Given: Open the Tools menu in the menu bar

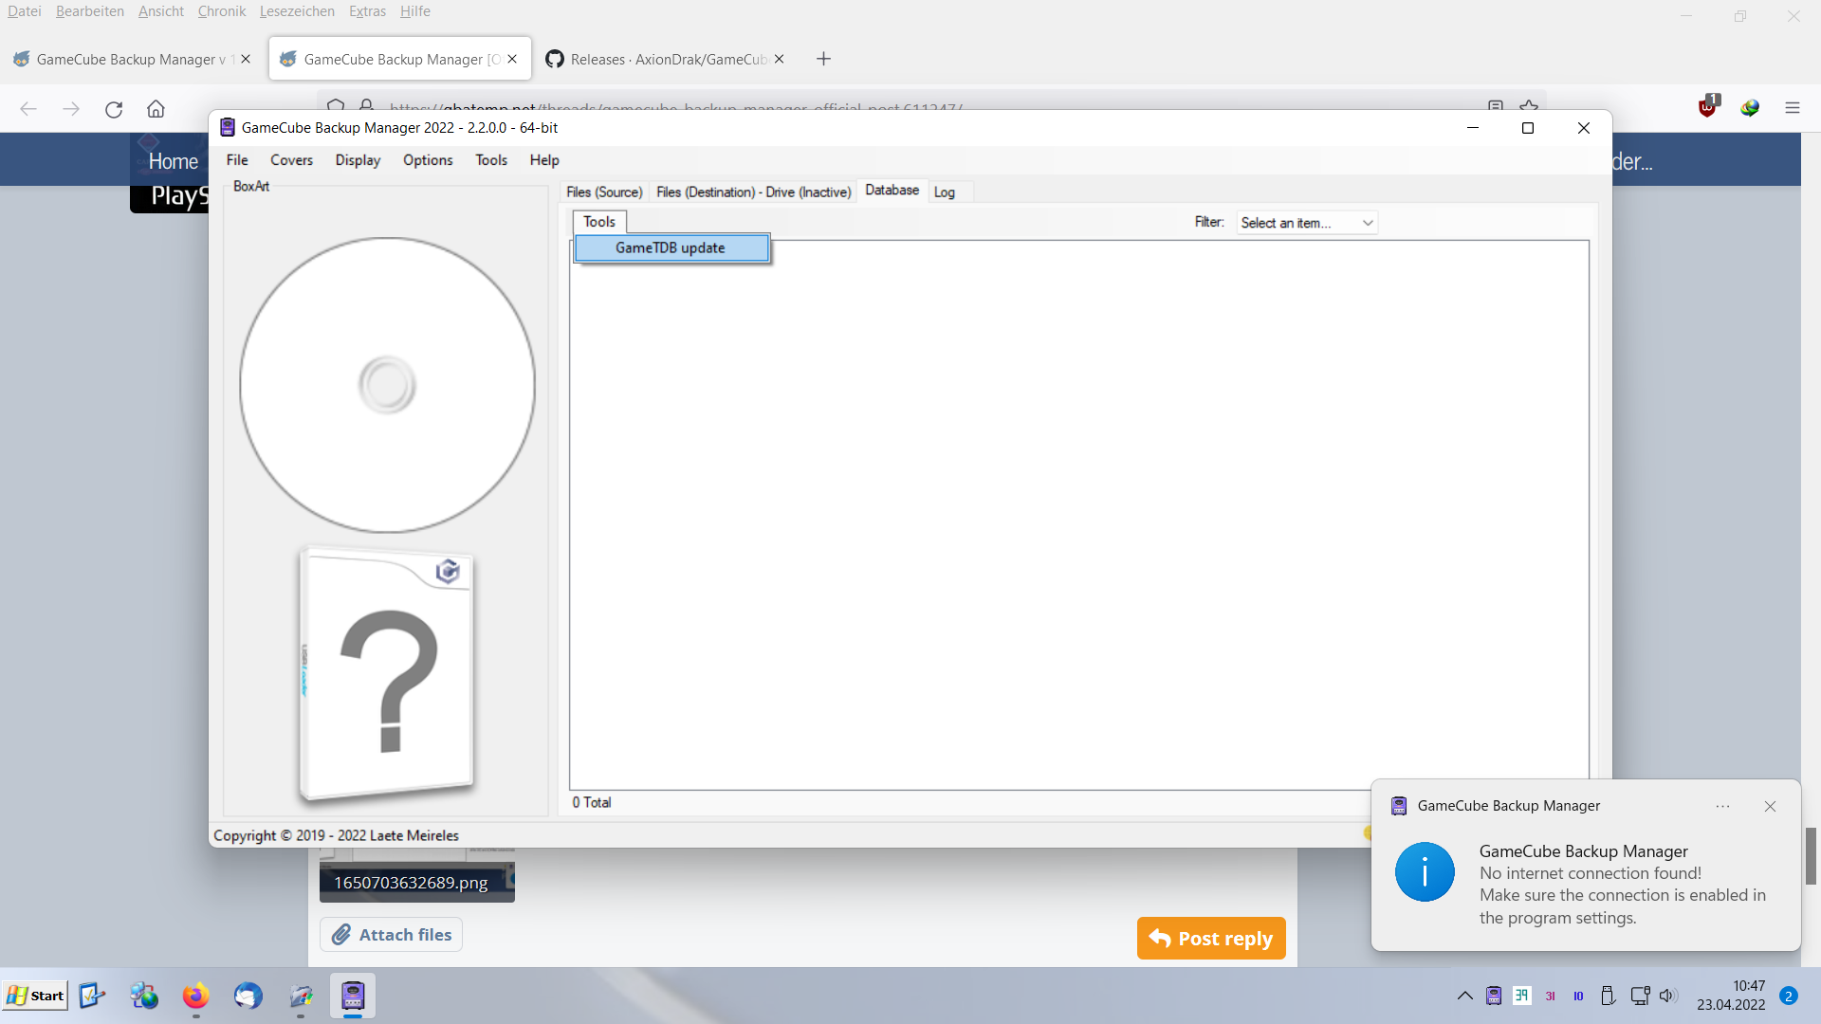Looking at the screenshot, I should 491,160.
